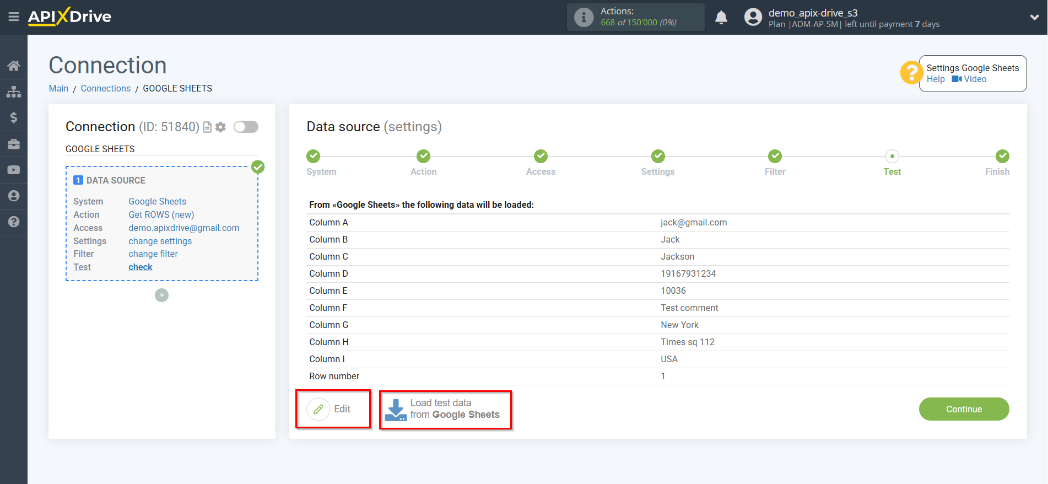Click the ApiX-Drive logo
1048x484 pixels.
[x=69, y=17]
